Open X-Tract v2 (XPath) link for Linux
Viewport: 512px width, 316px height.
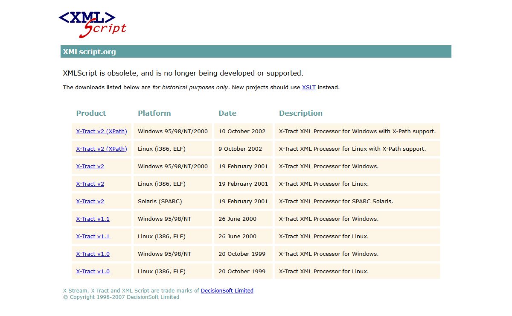coord(102,149)
